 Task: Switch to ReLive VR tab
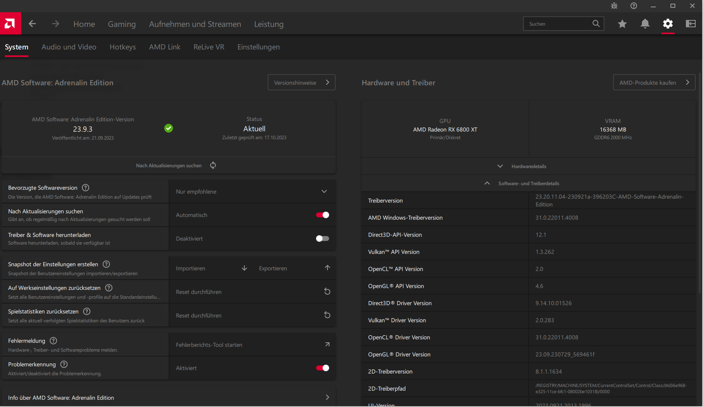(209, 47)
